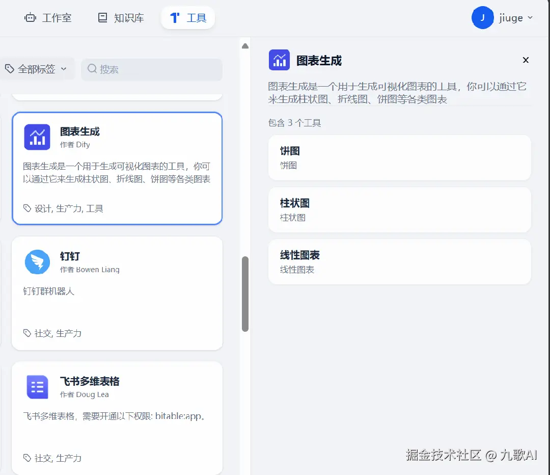Viewport: 550px width, 475px height.
Task: Open the 飞书多维表格 tool card
Action: pos(117,418)
